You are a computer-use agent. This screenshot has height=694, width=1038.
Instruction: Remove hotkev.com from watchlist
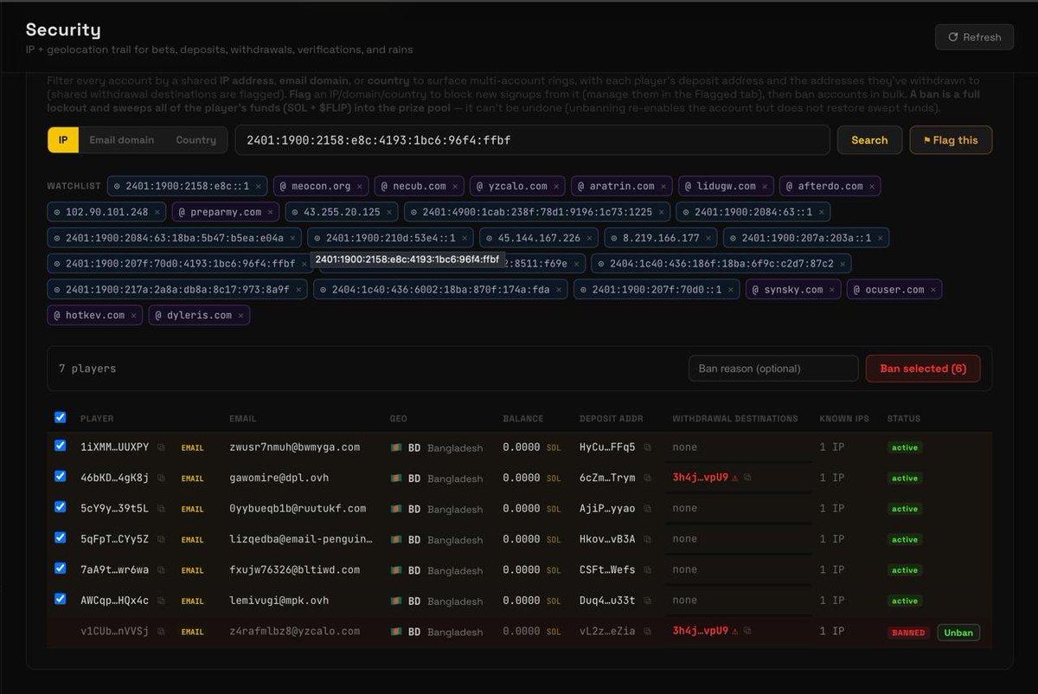point(134,316)
